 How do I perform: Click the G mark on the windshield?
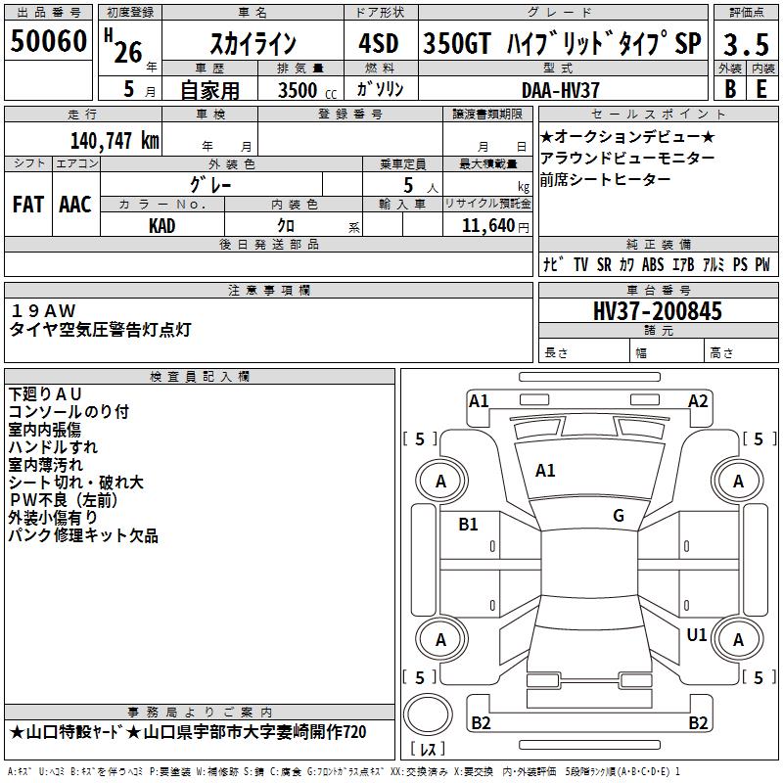coord(619,516)
